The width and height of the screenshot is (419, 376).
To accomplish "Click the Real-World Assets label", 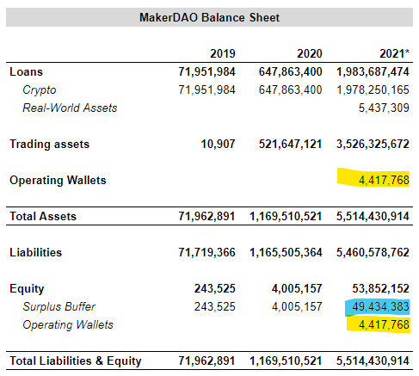I will click(70, 108).
